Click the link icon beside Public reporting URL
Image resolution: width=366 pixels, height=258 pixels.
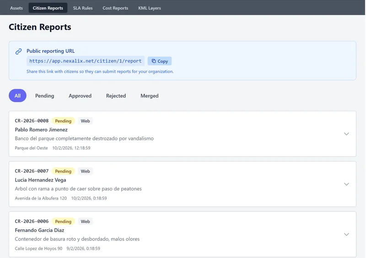click(x=19, y=51)
